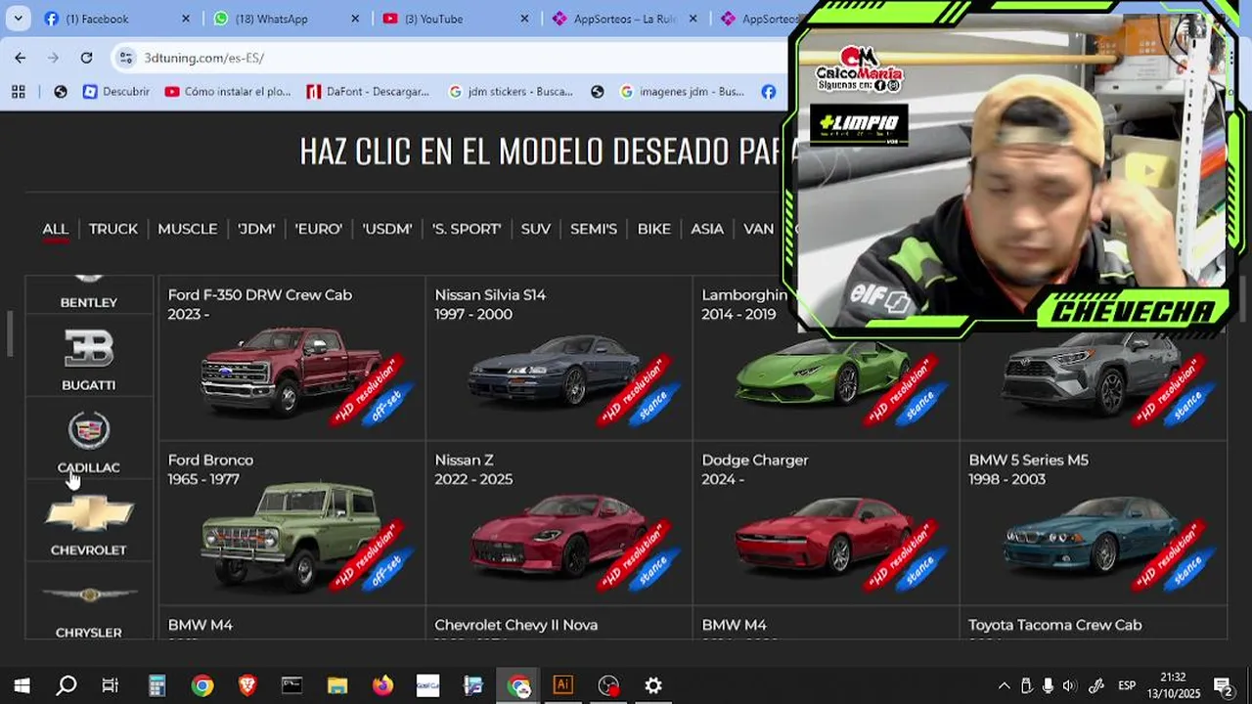This screenshot has height=704, width=1252.
Task: Open Task View on the taskbar
Action: (x=111, y=685)
